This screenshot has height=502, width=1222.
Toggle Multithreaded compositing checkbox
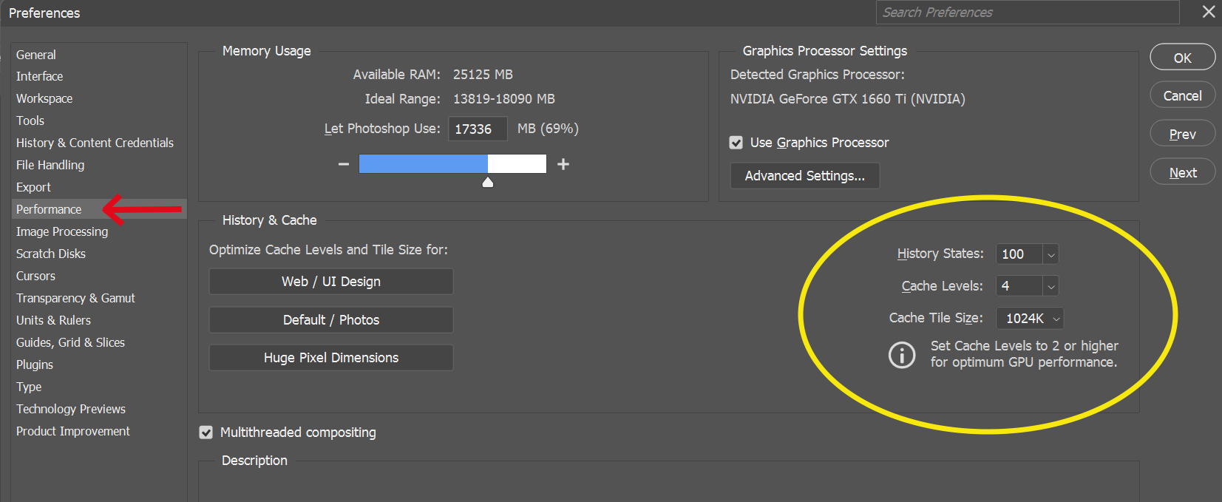pos(206,433)
